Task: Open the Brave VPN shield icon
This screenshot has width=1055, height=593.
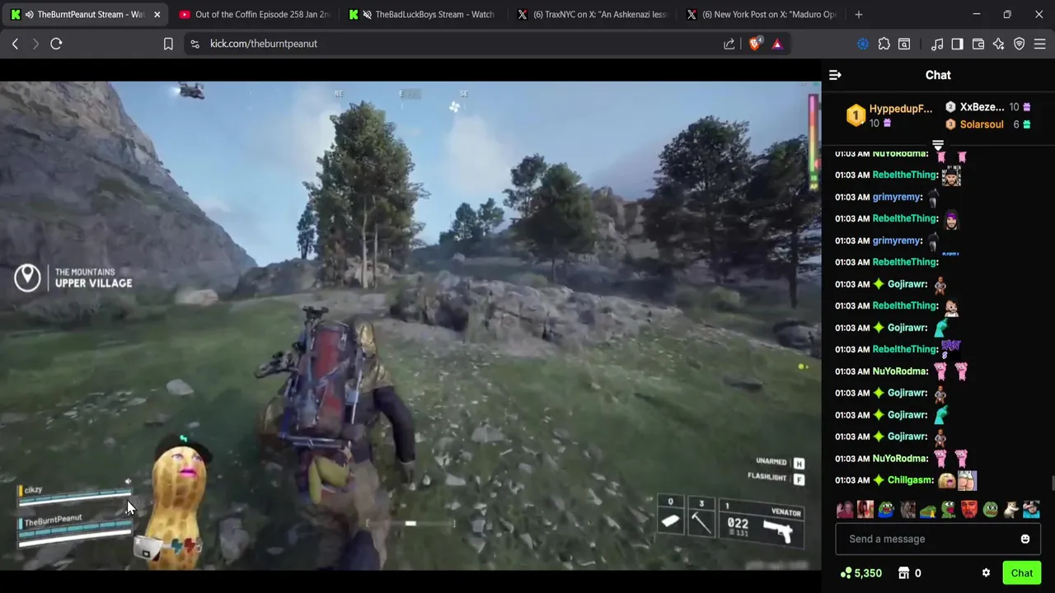Action: click(x=1020, y=44)
